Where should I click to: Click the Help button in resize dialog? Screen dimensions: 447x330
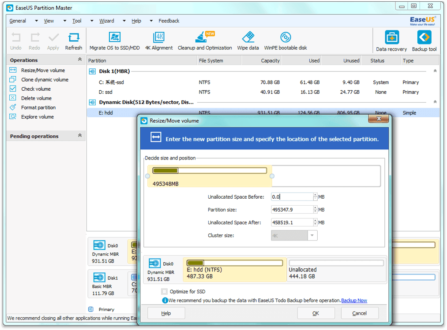(166, 313)
